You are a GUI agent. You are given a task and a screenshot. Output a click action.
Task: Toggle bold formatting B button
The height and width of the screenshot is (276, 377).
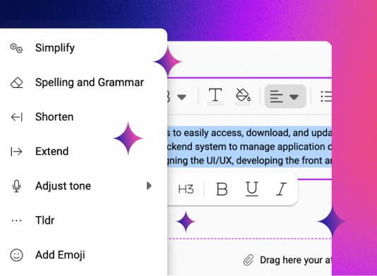[222, 189]
